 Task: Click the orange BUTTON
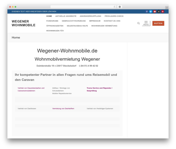(x=158, y=23)
